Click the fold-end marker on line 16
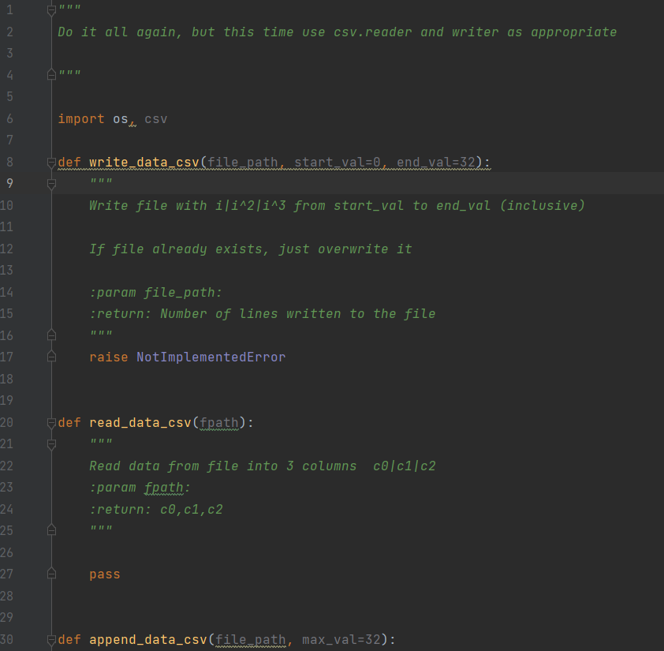 click(51, 335)
